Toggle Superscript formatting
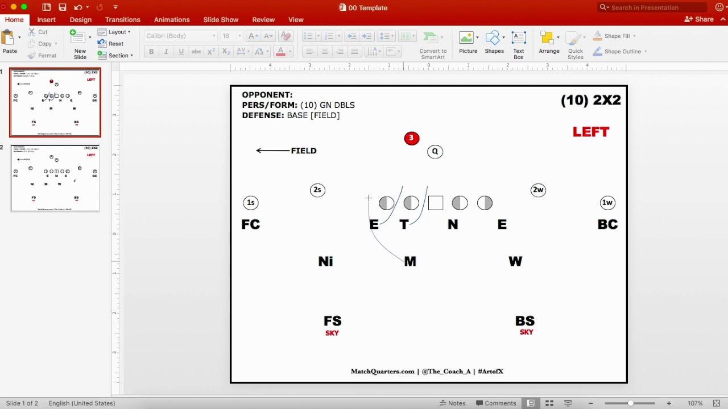 (211, 51)
